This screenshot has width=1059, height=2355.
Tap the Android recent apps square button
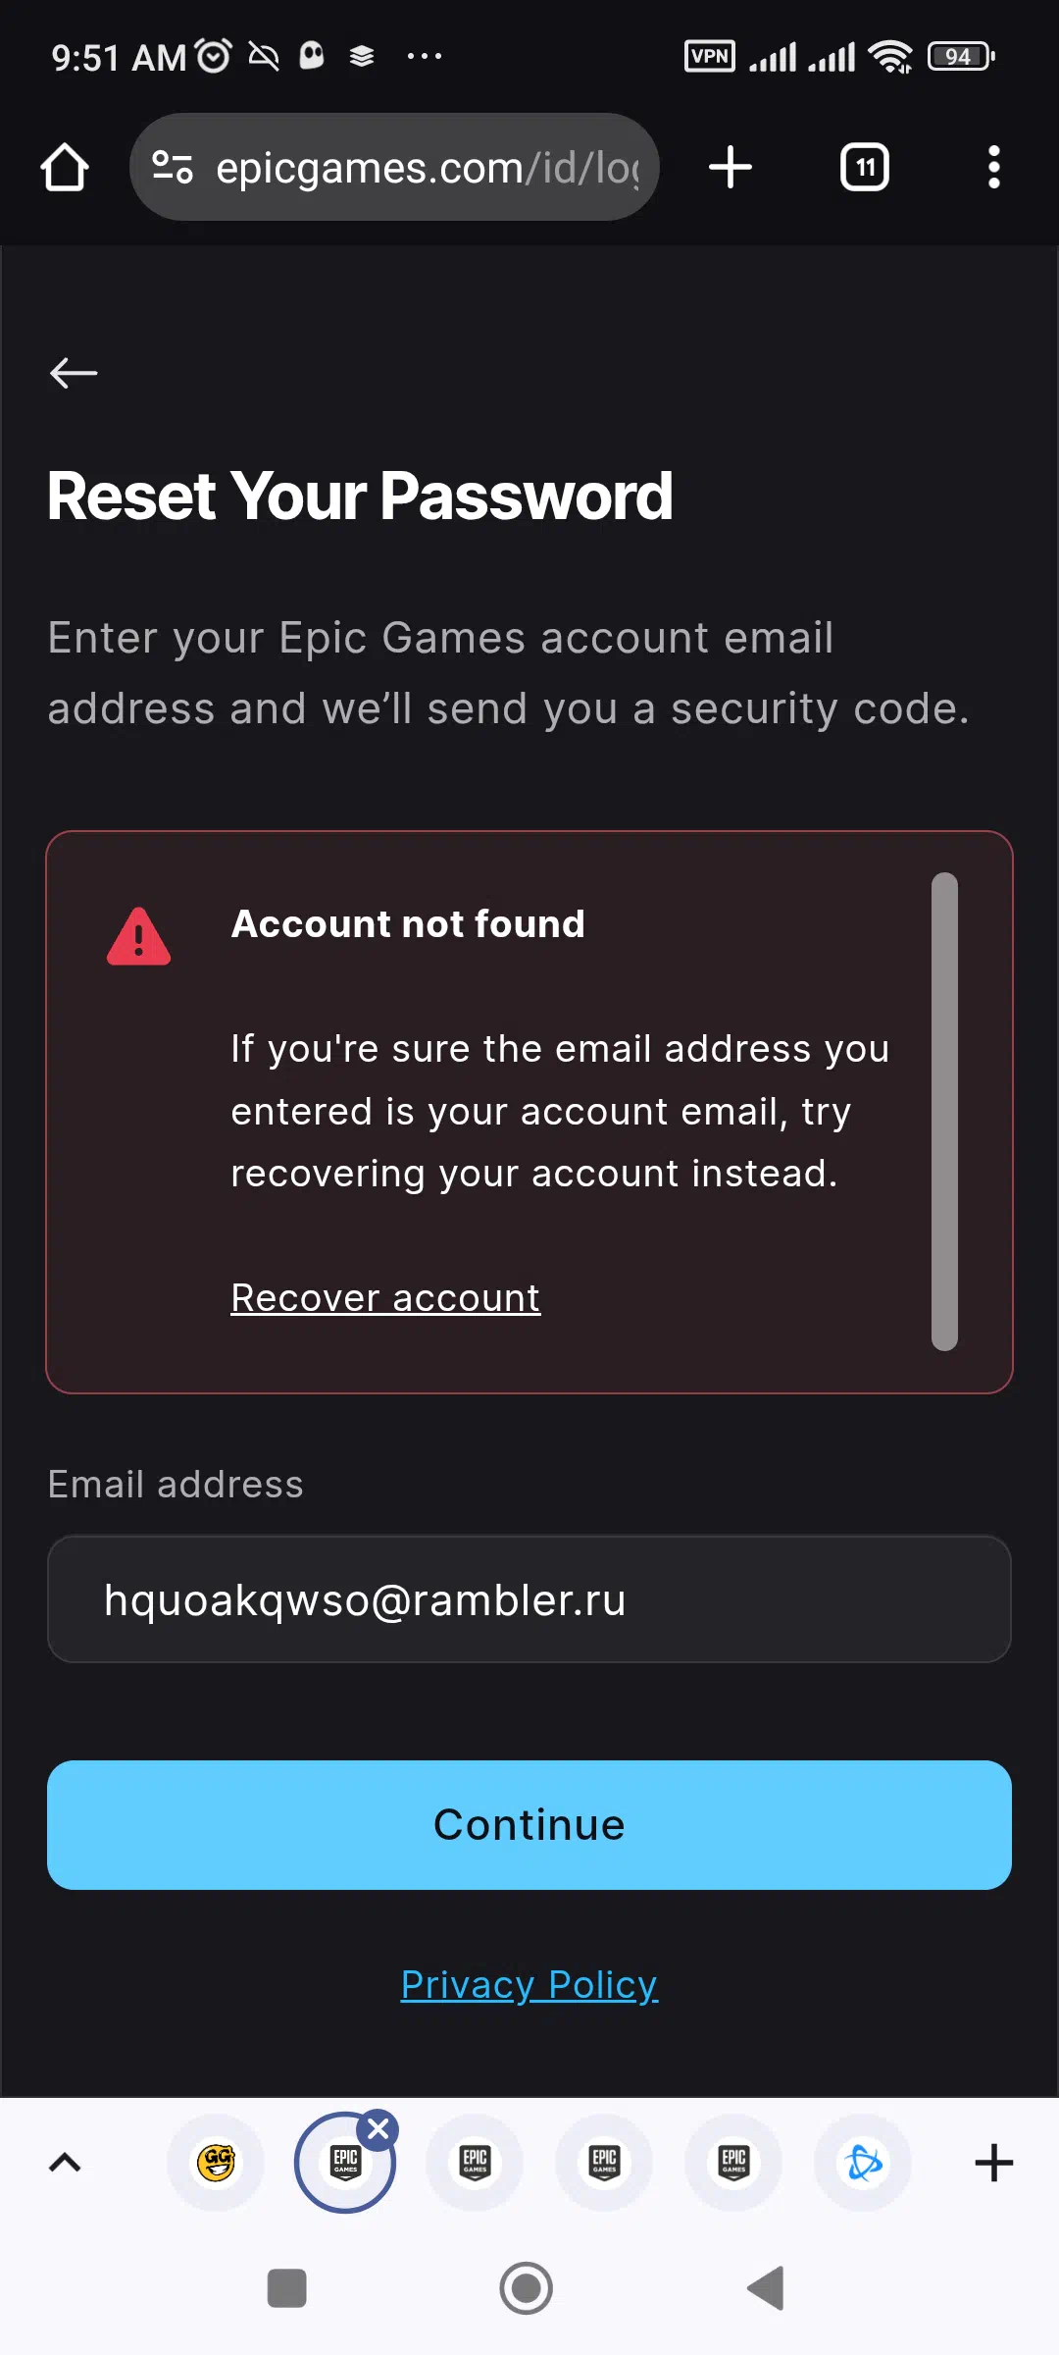pos(287,2288)
